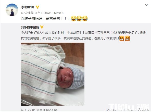Screen dimensions: 151x112
Task: Click the verified V badge beside 小白羊是能
Action: (x=42, y=27)
